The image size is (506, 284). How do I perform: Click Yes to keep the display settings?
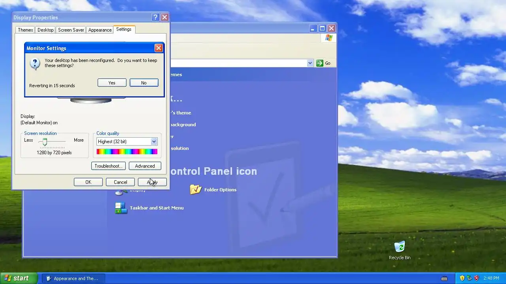point(112,83)
